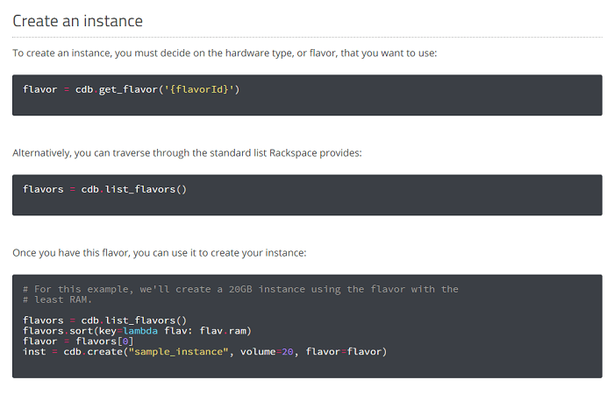Click the code line flavors.sort(key=lambda flav: flav.ram)

coord(137,331)
